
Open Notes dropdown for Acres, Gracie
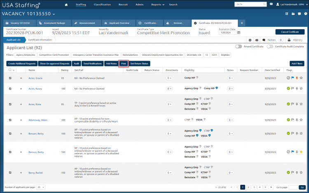230,78
